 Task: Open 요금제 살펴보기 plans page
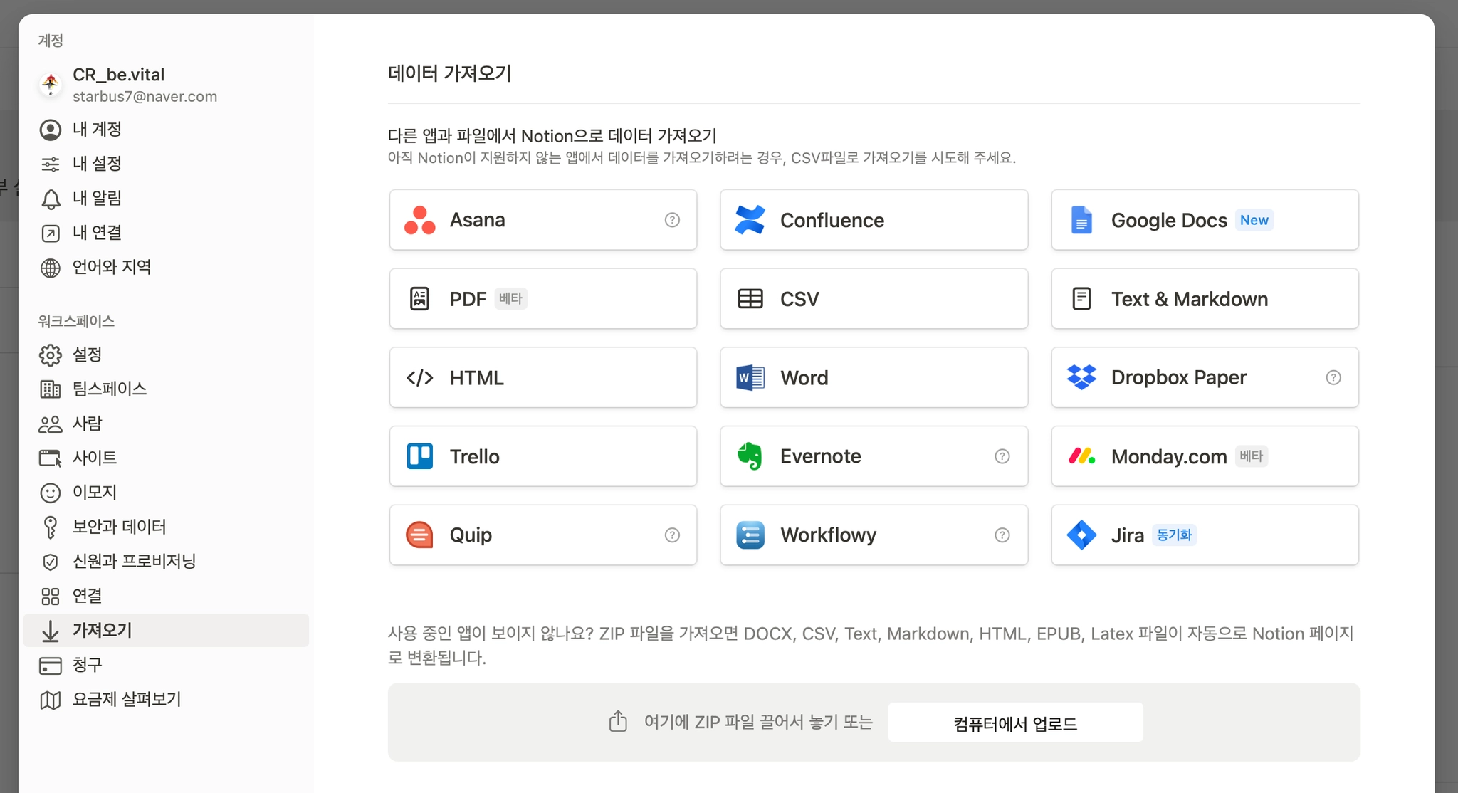tap(126, 700)
